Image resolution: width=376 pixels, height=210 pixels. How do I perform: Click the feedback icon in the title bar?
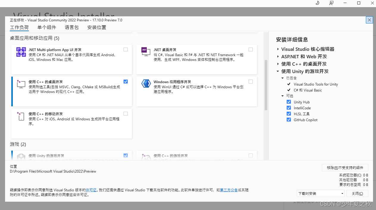(x=331, y=3)
